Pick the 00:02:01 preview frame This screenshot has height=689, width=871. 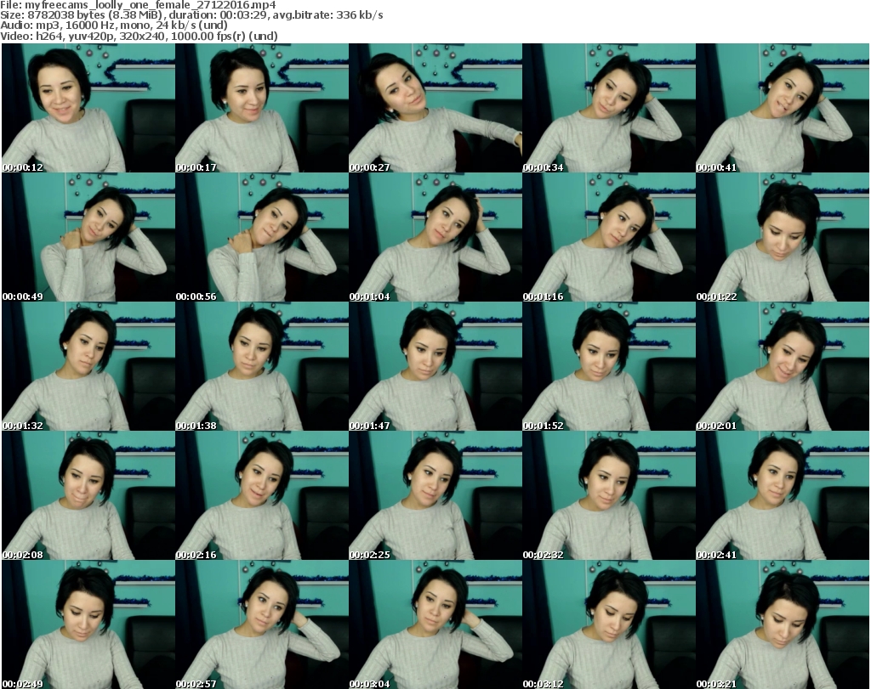pyautogui.click(x=783, y=366)
